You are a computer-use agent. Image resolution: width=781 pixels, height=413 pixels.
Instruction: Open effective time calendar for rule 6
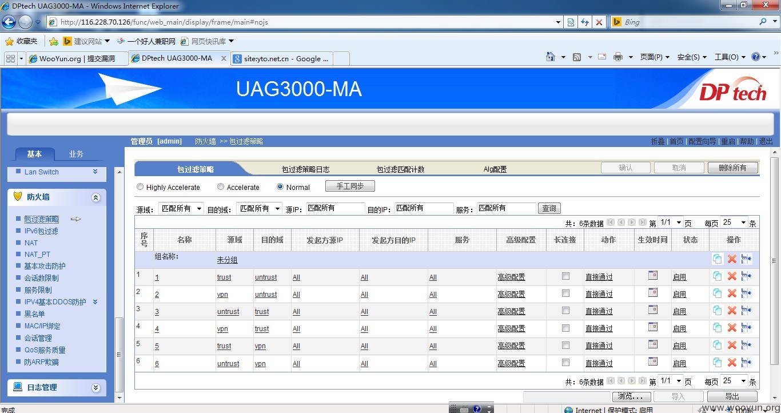[653, 361]
